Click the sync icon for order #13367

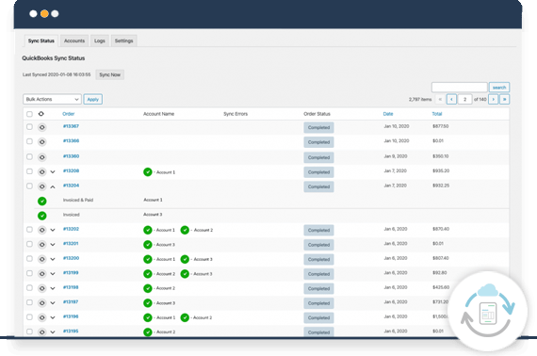(x=41, y=127)
